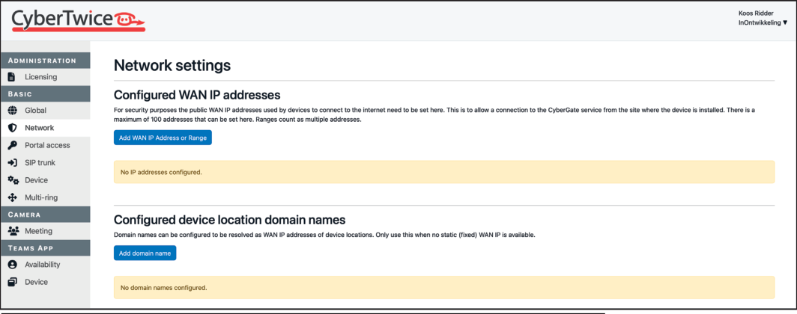Open Availability under Teams App
This screenshot has height=314, width=797.
click(x=45, y=265)
